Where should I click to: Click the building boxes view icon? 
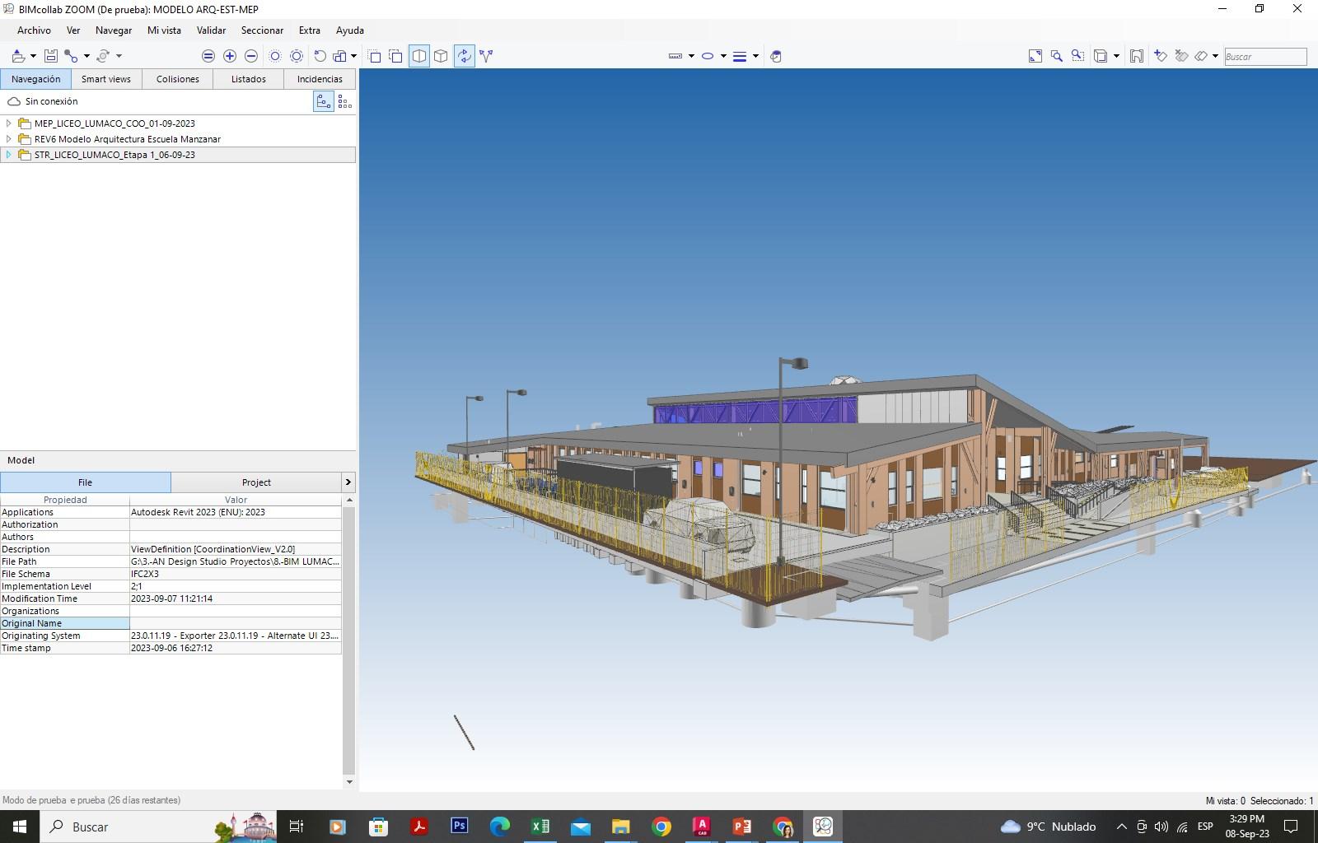(339, 56)
